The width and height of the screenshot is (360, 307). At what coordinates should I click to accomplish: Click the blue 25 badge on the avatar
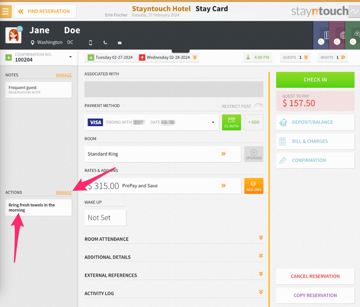tap(20, 29)
